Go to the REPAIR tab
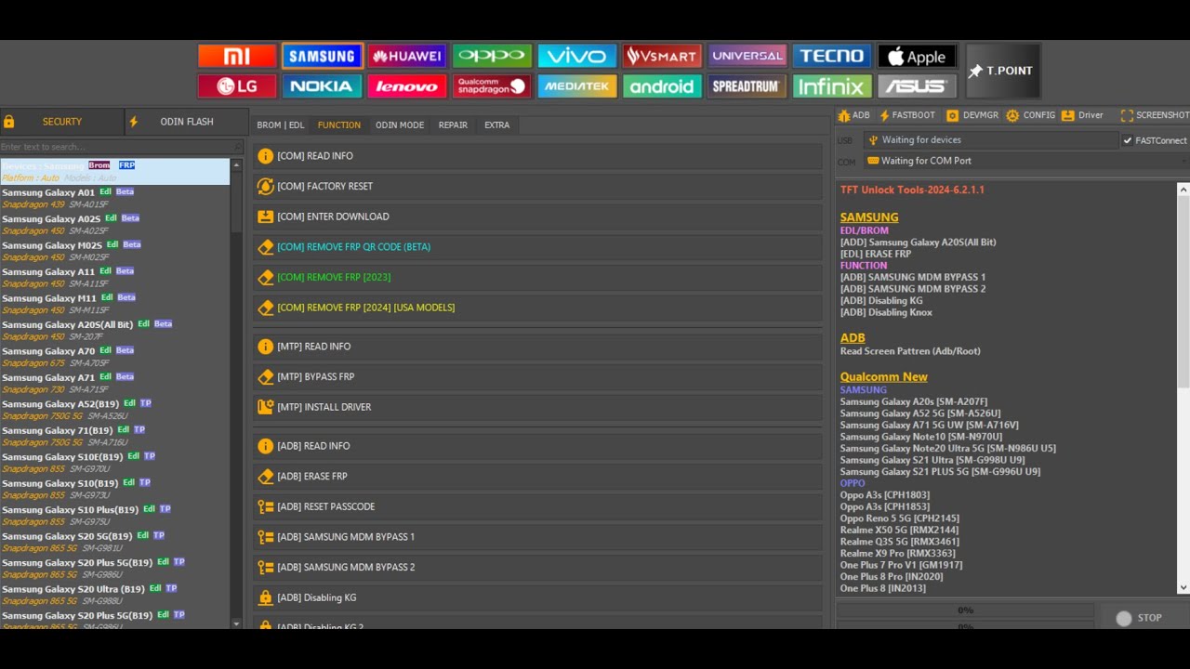Image resolution: width=1190 pixels, height=669 pixels. 453,125
